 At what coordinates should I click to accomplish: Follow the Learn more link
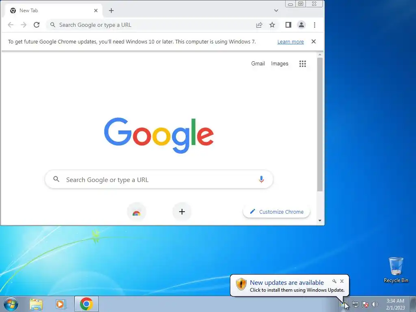[x=290, y=42]
